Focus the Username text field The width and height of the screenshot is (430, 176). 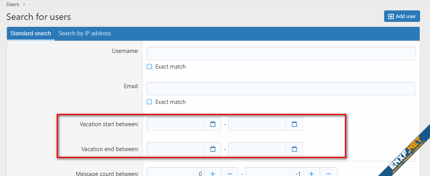point(281,53)
